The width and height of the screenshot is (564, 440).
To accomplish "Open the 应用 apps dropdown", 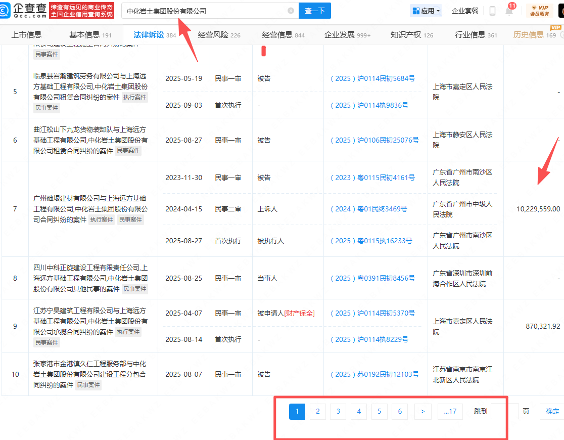I will [x=426, y=11].
